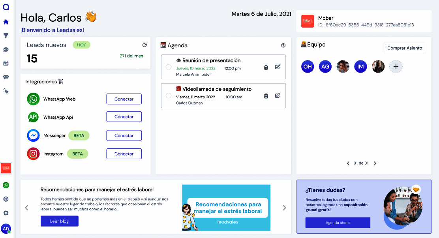Open the Home dashboard from the sidebar
439x238 pixels.
tap(6, 22)
